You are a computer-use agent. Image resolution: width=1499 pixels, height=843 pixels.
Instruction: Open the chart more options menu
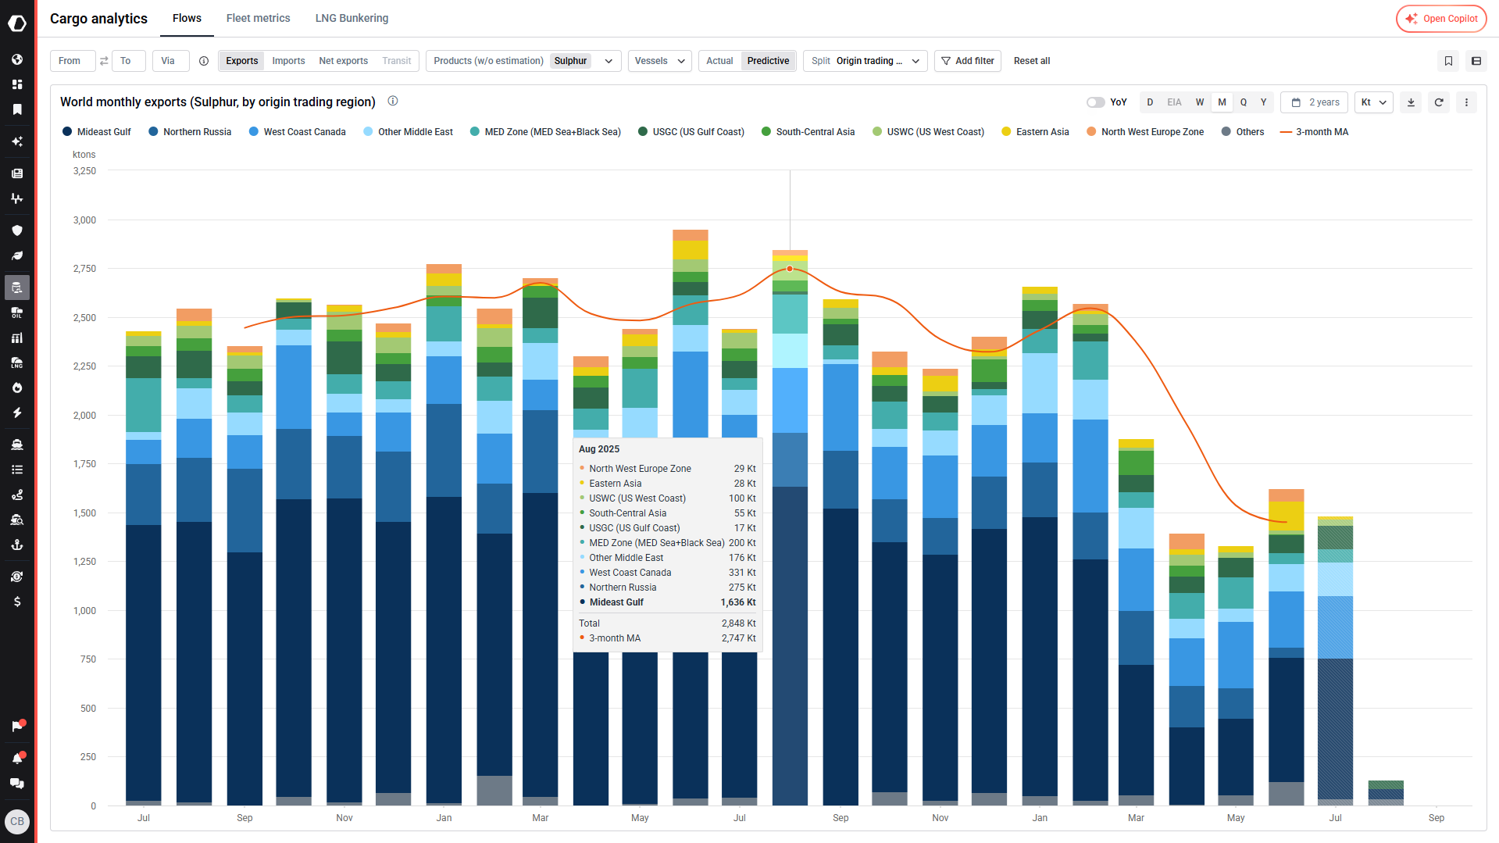coord(1466,102)
